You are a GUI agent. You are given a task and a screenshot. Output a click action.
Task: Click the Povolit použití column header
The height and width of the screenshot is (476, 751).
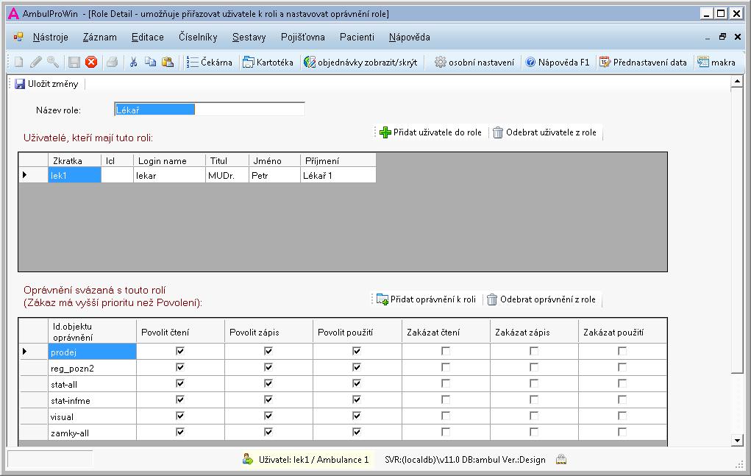click(x=357, y=331)
